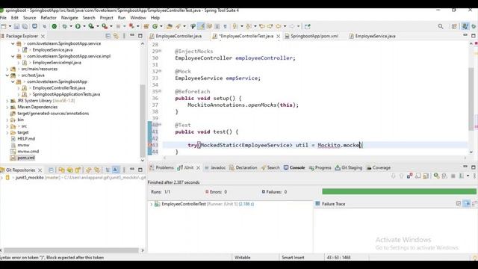Expand JRE System Library node
Image resolution: width=478 pixels, height=269 pixels.
point(7,101)
